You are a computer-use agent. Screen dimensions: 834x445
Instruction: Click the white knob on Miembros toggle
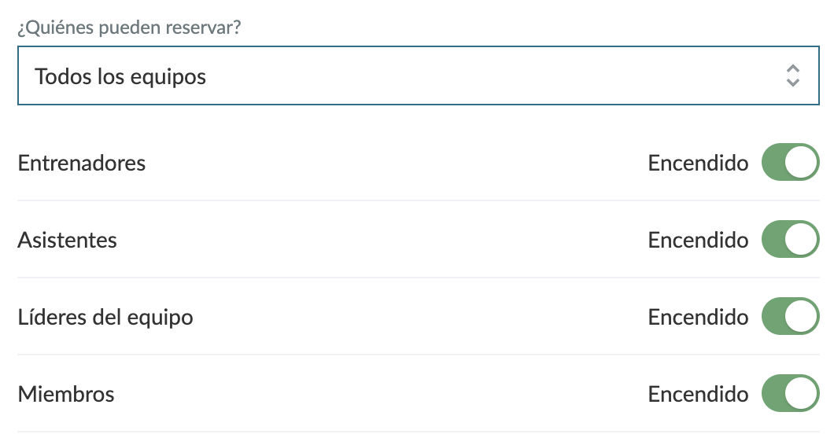[802, 394]
